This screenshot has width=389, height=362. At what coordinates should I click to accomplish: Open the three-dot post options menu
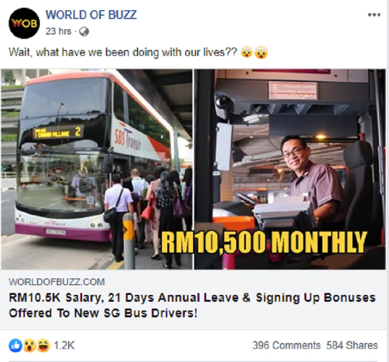tap(374, 15)
